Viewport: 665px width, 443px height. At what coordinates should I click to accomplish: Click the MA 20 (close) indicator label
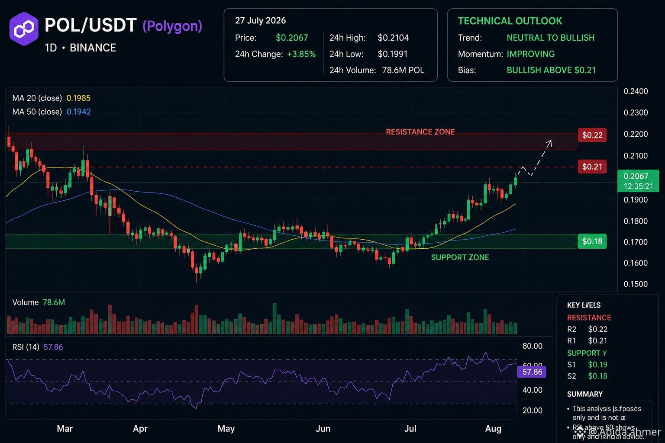(x=37, y=98)
